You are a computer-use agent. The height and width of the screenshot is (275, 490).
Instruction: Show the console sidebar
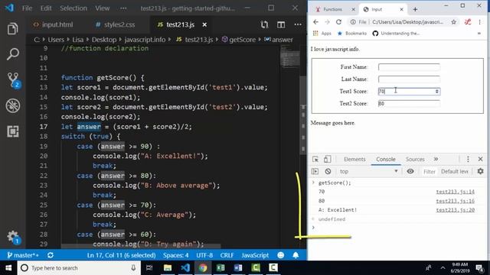(315, 171)
